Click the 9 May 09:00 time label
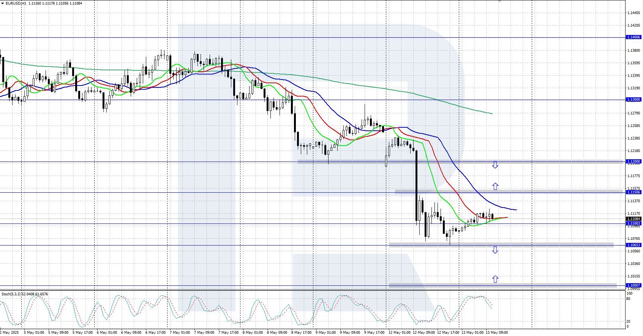The image size is (643, 336). pyautogui.click(x=350, y=333)
